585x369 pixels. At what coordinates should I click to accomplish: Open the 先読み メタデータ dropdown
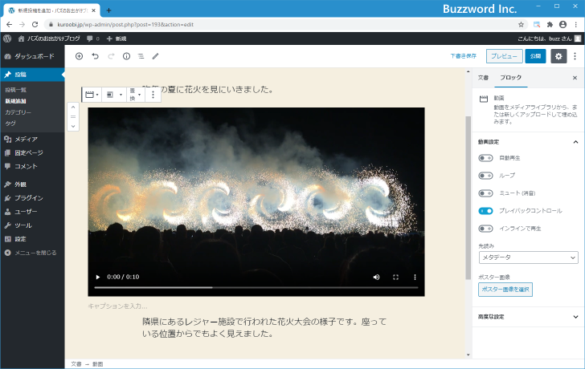coord(528,257)
